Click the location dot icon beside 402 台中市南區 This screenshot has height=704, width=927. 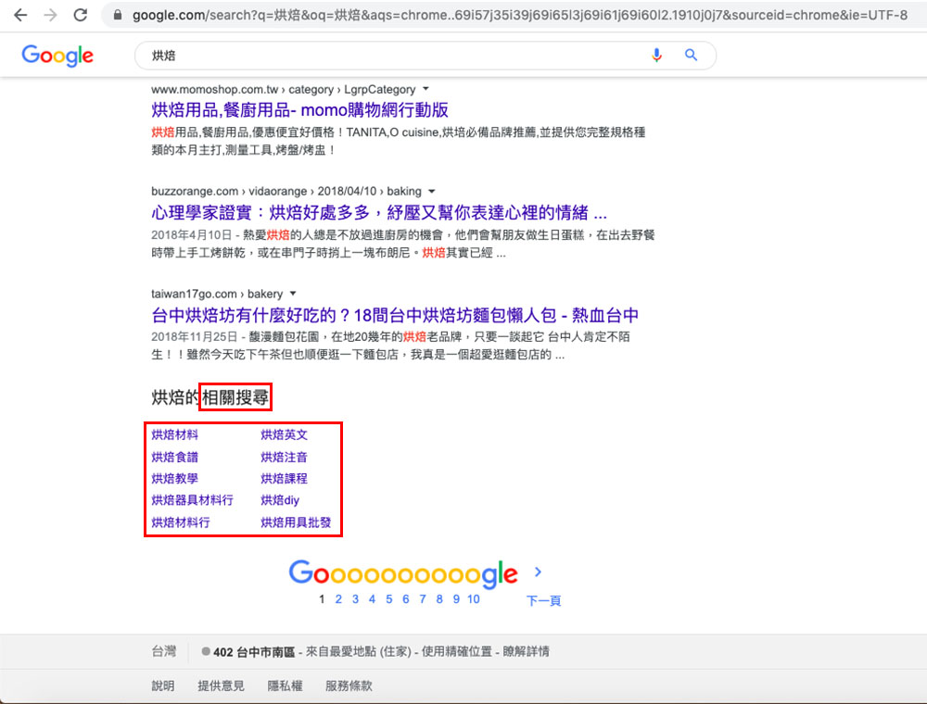(x=206, y=652)
